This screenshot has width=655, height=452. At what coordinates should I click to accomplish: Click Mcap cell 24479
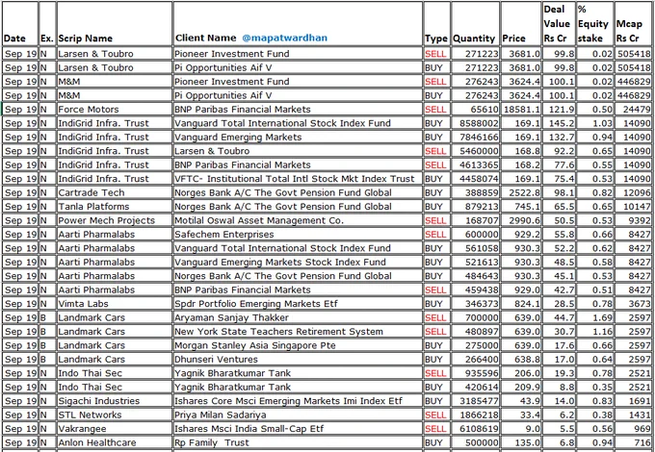[633, 110]
